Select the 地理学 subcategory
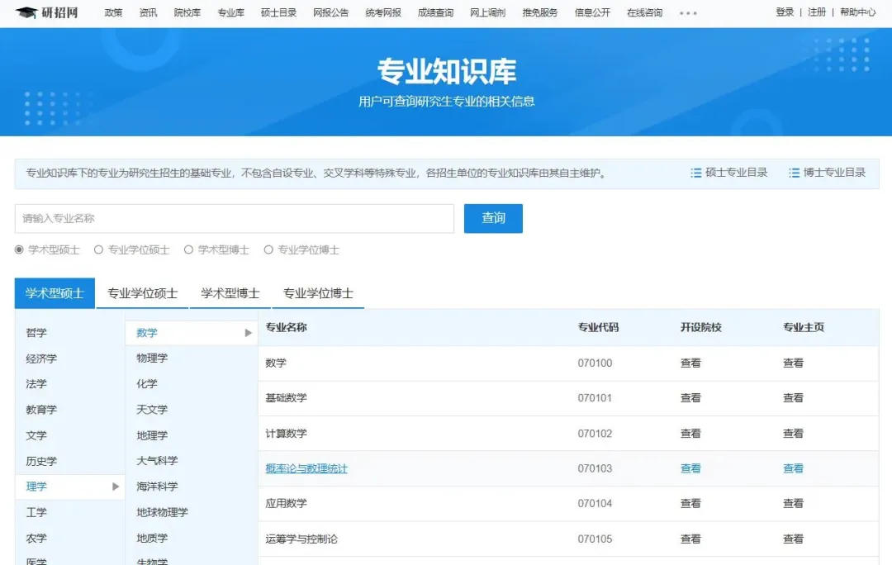 tap(152, 435)
